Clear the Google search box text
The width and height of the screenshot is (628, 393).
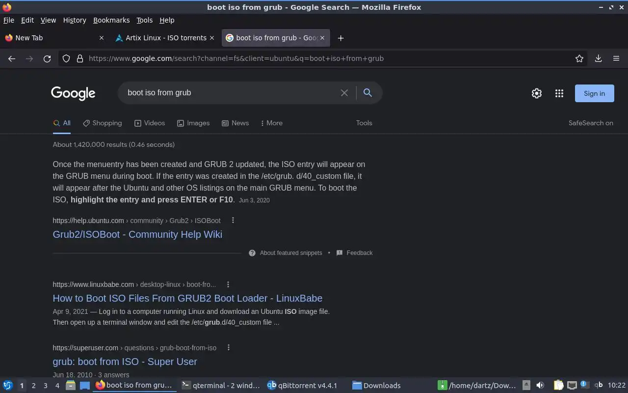tap(344, 93)
